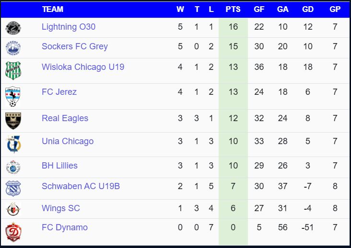Click the Schwaben AC U19B crest
Screen dimensions: 351x248
pyautogui.click(x=13, y=188)
